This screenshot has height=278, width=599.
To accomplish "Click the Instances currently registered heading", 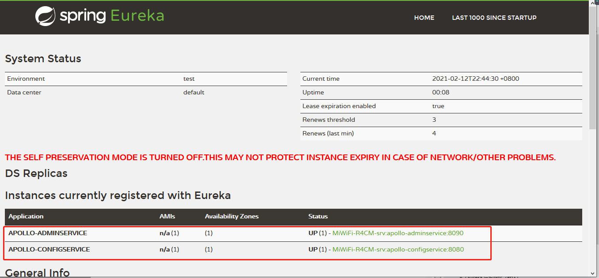I will pos(118,195).
